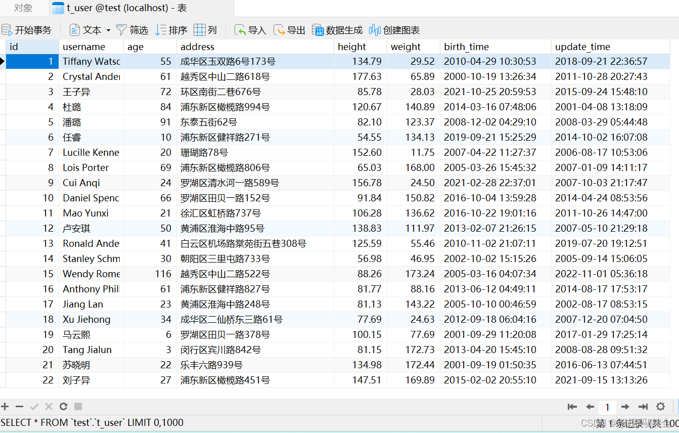This screenshot has height=433, width=679.
Task: Open the 数据生成 data generation tool
Action: click(337, 30)
